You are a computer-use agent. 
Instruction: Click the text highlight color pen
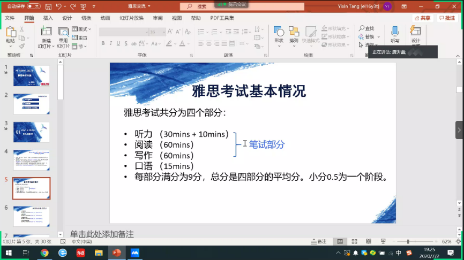tap(169, 43)
